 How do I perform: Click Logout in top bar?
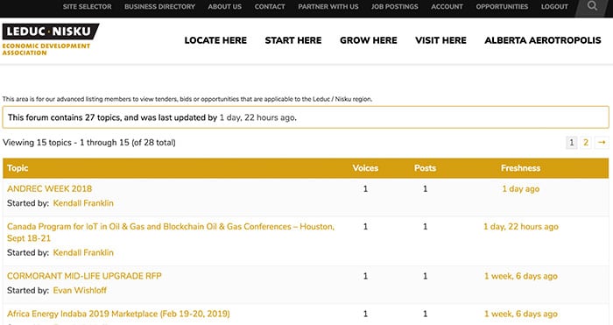(x=554, y=7)
